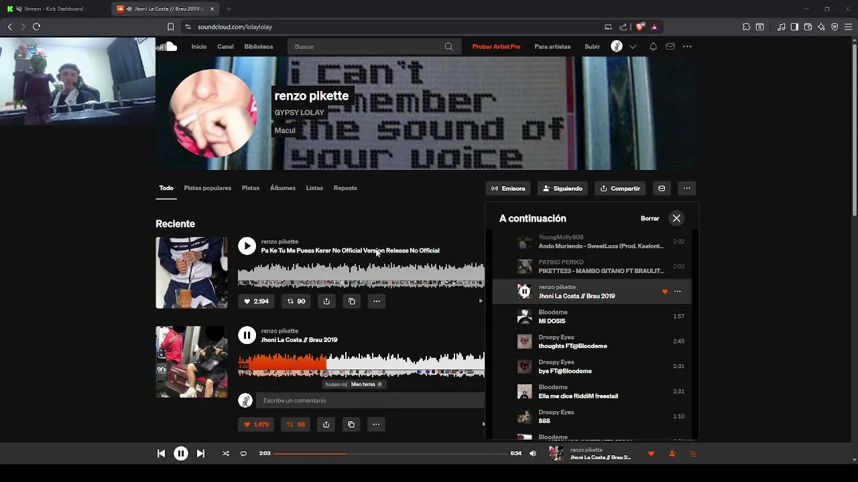Screen dimensions: 858x482
Task: Pause Jhoni La Costa in queue panel
Action: pyautogui.click(x=524, y=291)
